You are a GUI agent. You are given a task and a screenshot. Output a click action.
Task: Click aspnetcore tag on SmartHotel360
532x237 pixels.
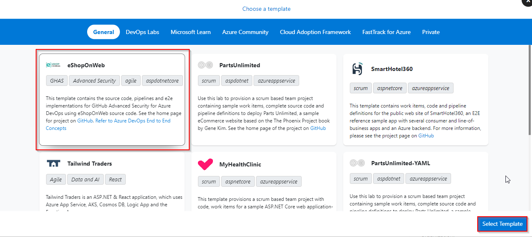pyautogui.click(x=390, y=88)
